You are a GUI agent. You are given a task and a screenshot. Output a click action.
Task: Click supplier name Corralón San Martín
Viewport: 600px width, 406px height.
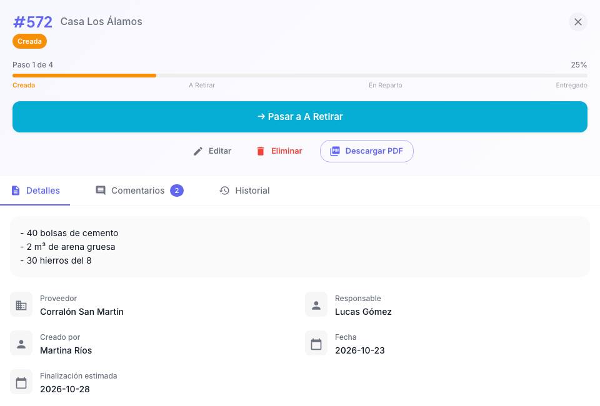pos(82,312)
